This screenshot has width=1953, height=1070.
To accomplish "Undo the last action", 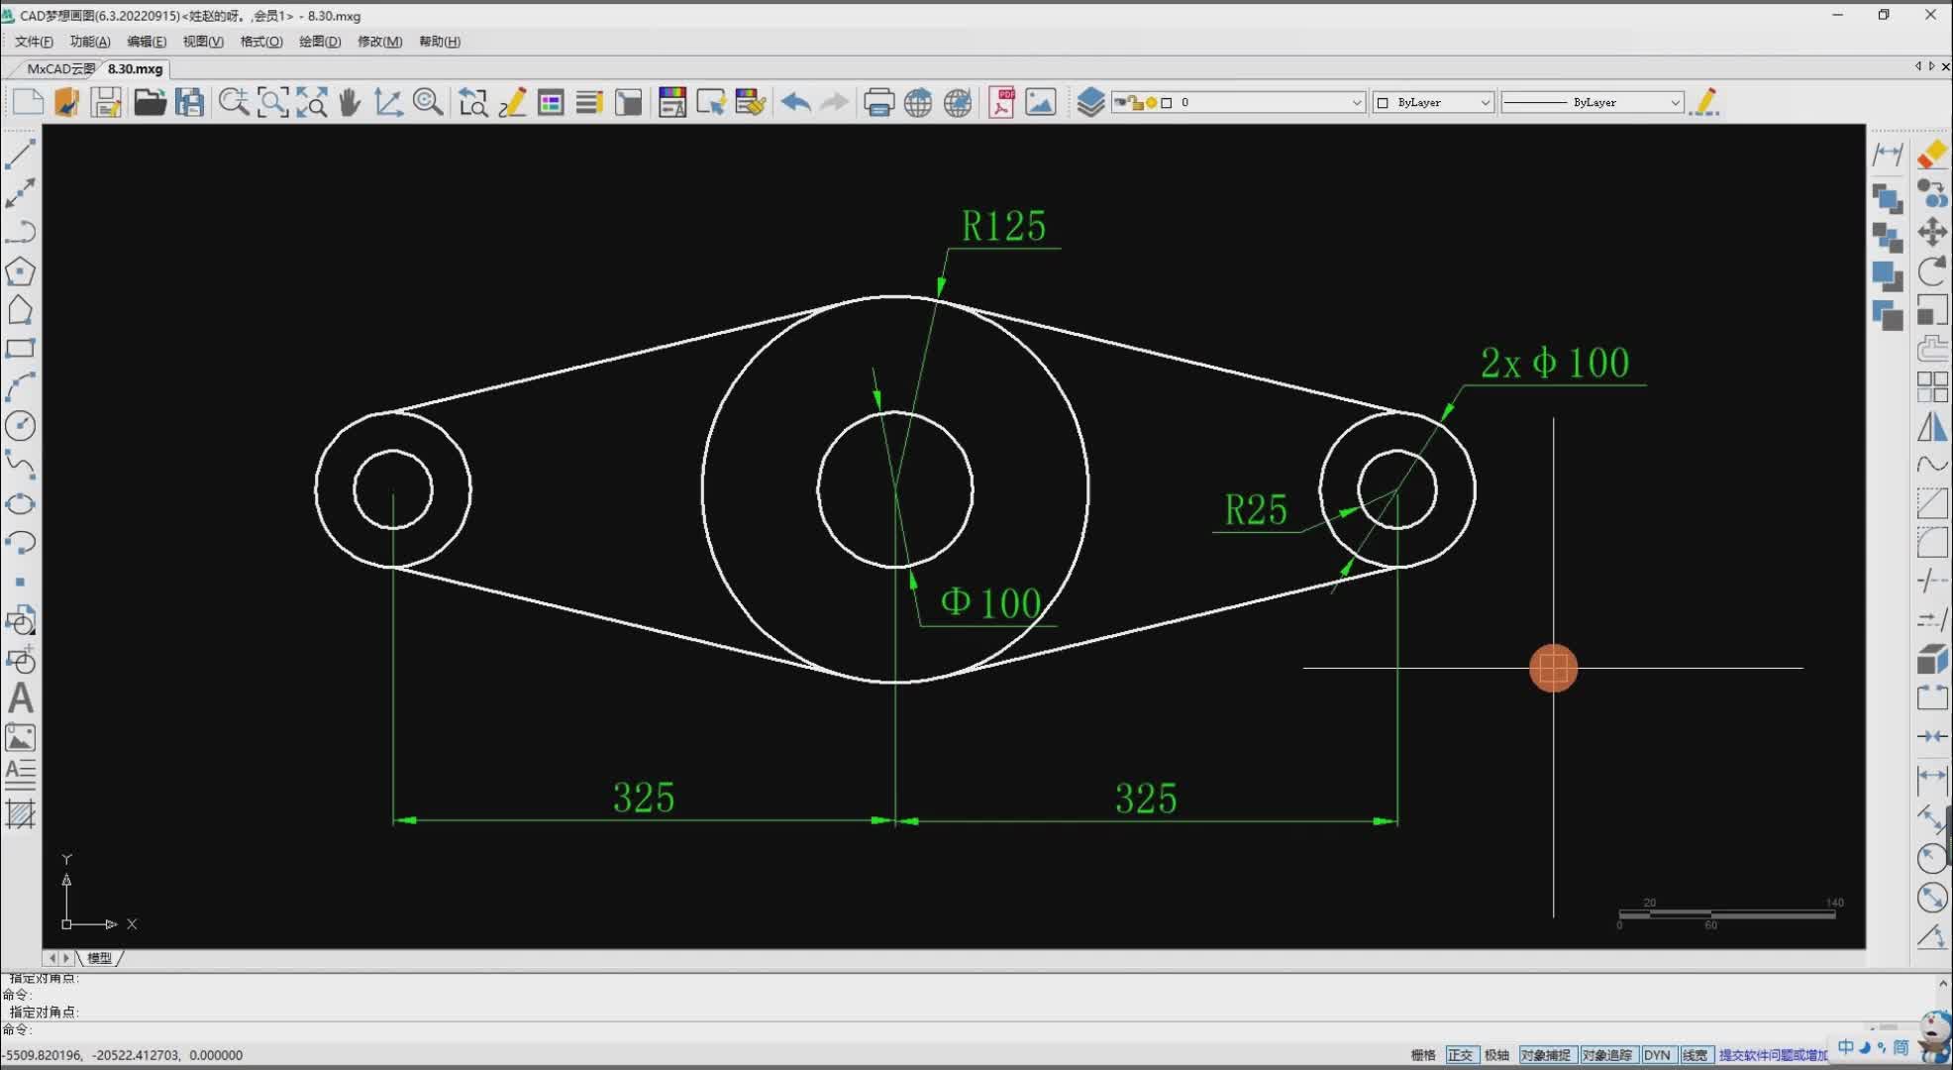I will point(795,102).
